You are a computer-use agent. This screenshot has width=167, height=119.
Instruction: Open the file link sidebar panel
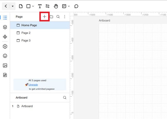[5, 75]
